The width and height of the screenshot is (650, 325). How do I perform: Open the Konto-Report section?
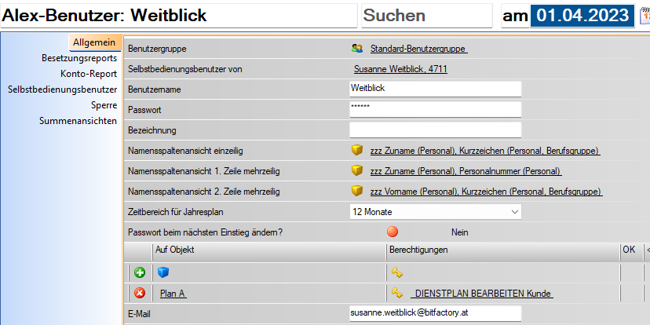[89, 74]
